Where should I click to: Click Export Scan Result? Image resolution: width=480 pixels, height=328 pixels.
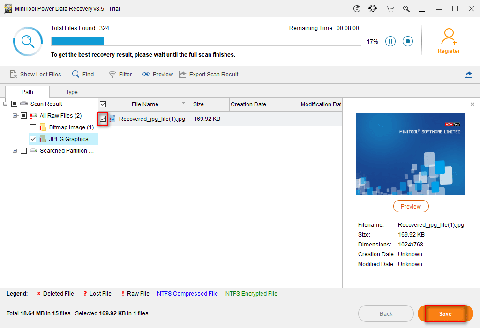209,75
